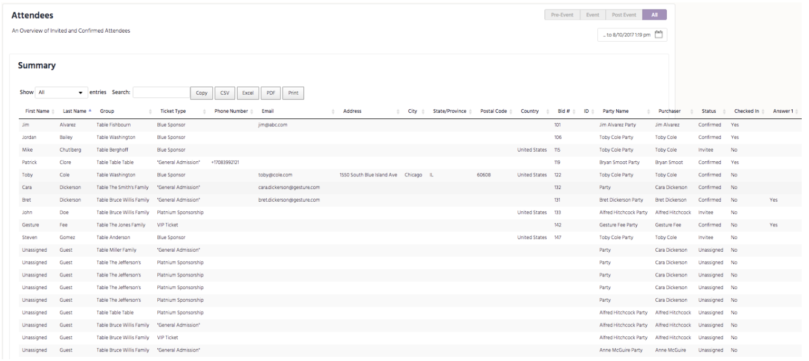Click the Copy button
Image resolution: width=809 pixels, height=361 pixels.
[x=202, y=93]
